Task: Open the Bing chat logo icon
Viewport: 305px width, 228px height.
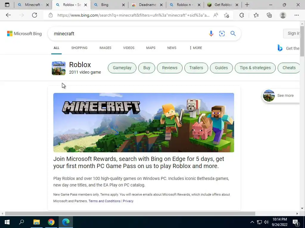Action: pos(280,48)
